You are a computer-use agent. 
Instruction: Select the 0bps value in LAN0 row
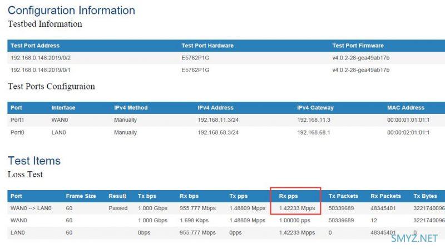(144, 232)
